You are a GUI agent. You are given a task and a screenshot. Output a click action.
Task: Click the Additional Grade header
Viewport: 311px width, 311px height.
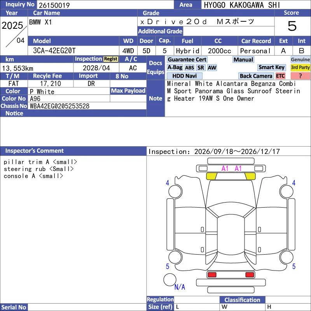(160, 31)
